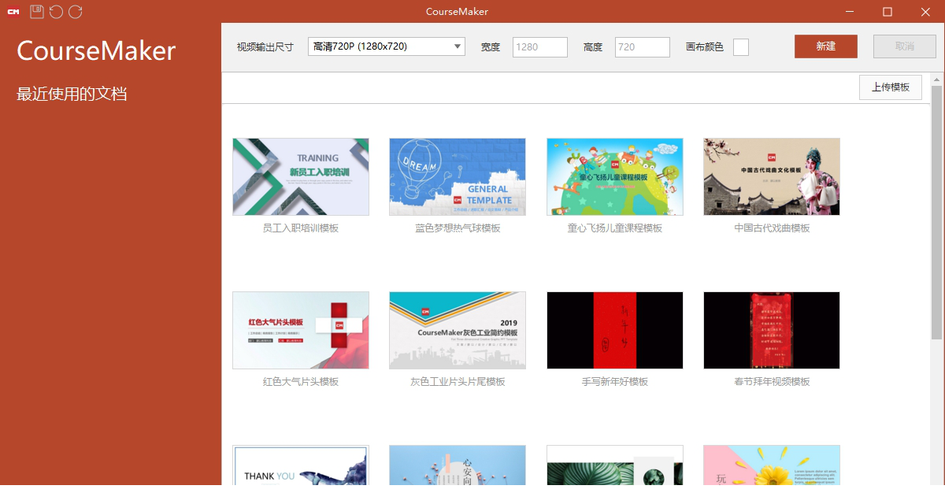This screenshot has width=945, height=504.
Task: Click the height field showing 720
Action: pos(643,46)
